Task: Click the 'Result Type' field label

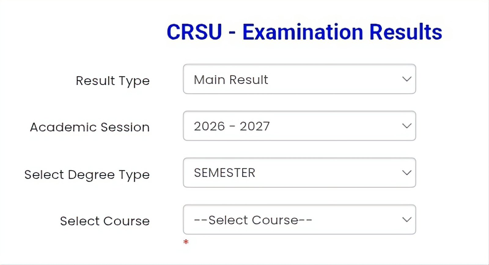Action: (113, 81)
